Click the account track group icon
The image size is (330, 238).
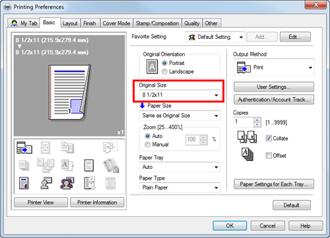67,183
